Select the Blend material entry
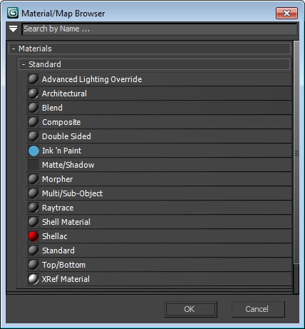This screenshot has height=329, width=305. tap(159, 108)
